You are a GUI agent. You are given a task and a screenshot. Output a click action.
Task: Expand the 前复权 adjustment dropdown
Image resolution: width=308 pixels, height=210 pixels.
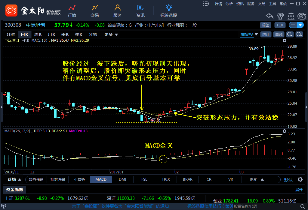[249, 34]
